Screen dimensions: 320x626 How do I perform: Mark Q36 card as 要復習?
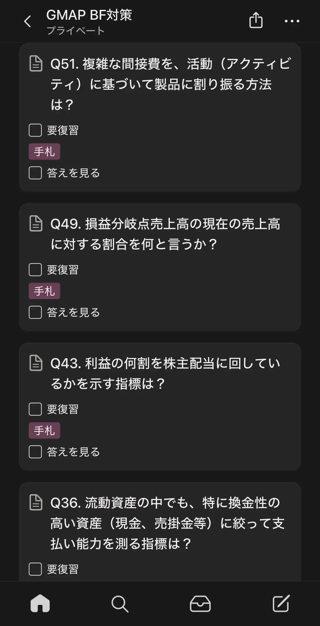[x=35, y=569]
